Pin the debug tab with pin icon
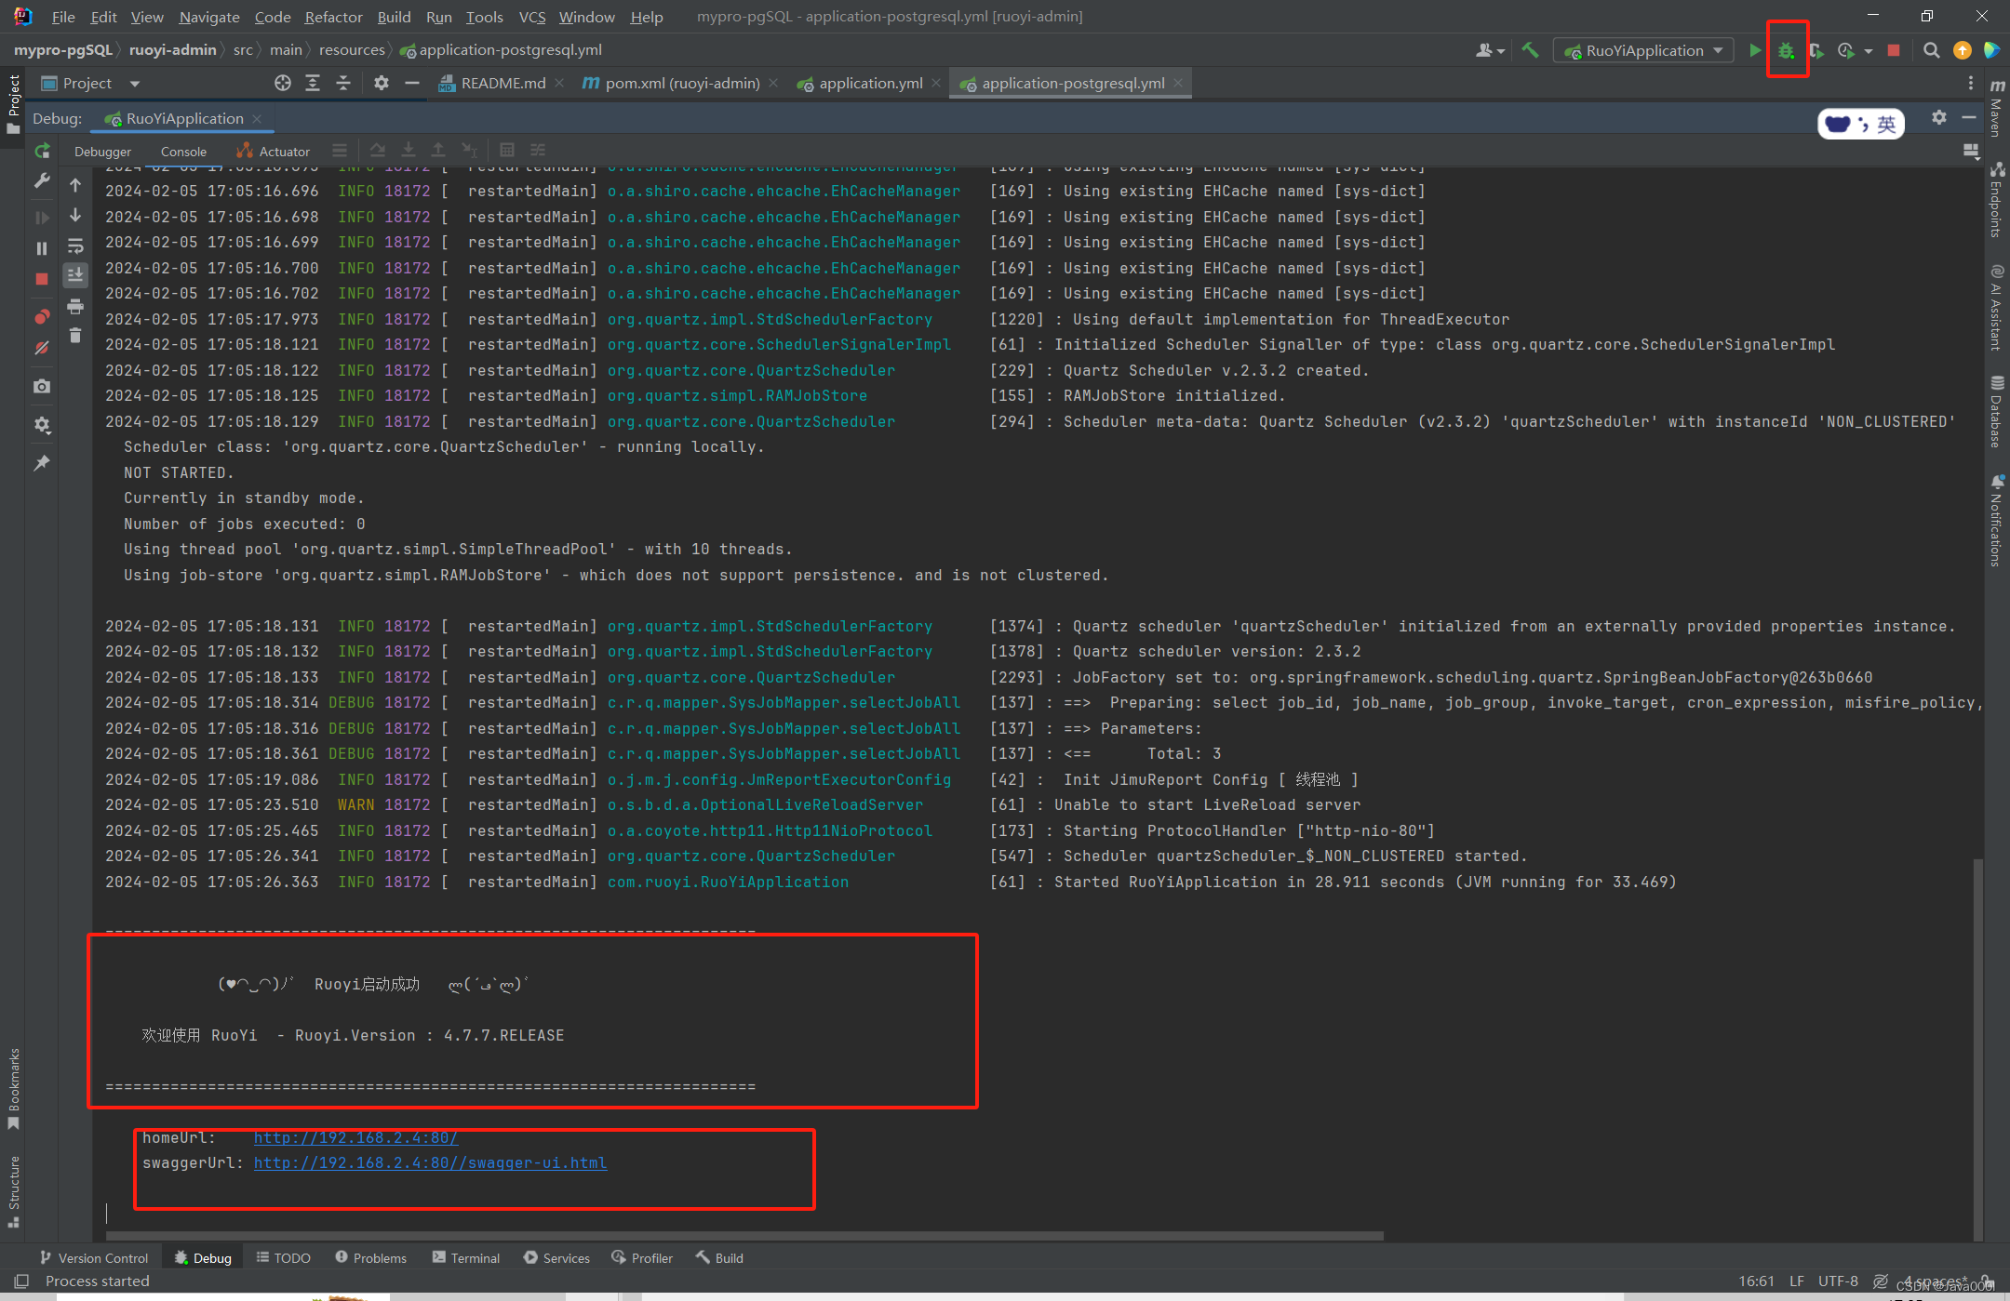Viewport: 2010px width, 1301px height. click(x=42, y=462)
